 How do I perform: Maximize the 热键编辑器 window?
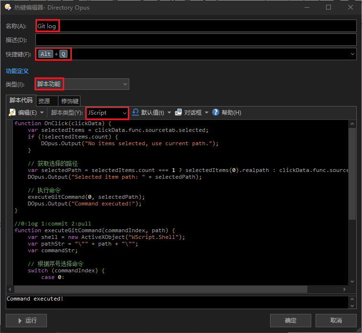coord(328,7)
